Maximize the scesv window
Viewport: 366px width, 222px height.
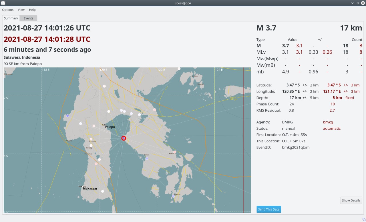(357, 3)
